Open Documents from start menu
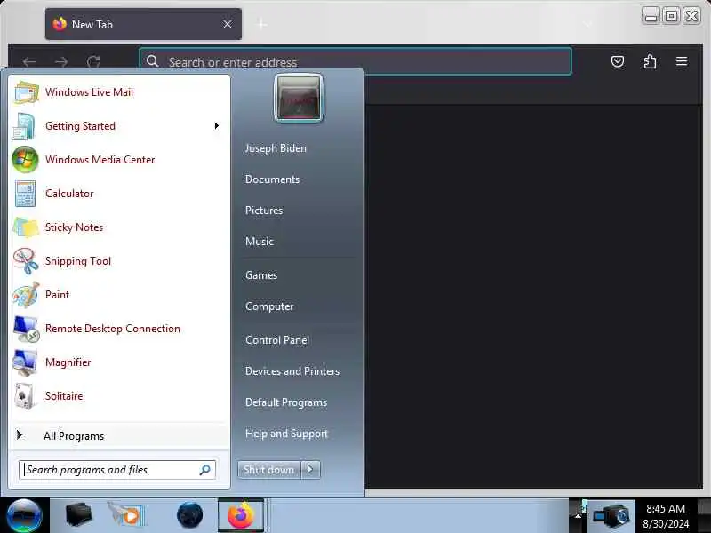Viewport: 711px width, 533px height. 273,179
